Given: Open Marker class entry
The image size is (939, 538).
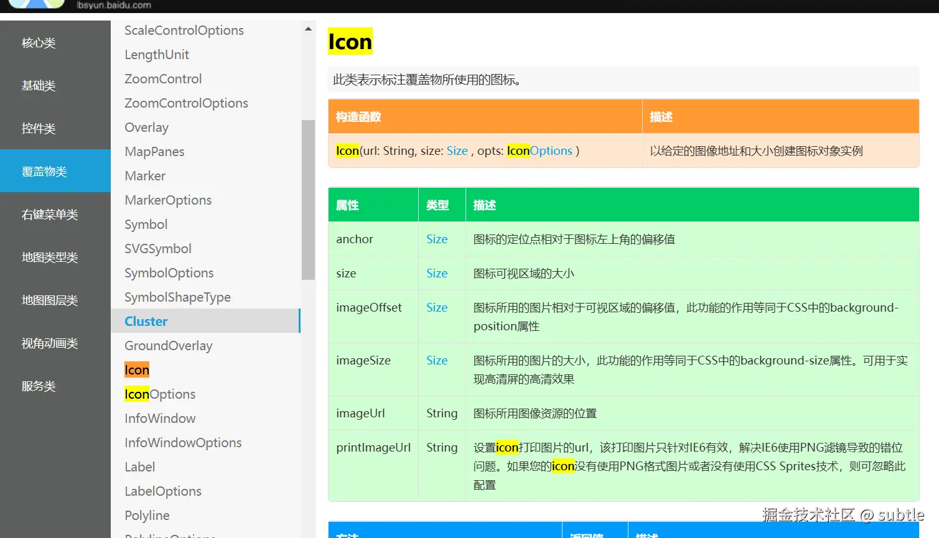Looking at the screenshot, I should tap(145, 176).
